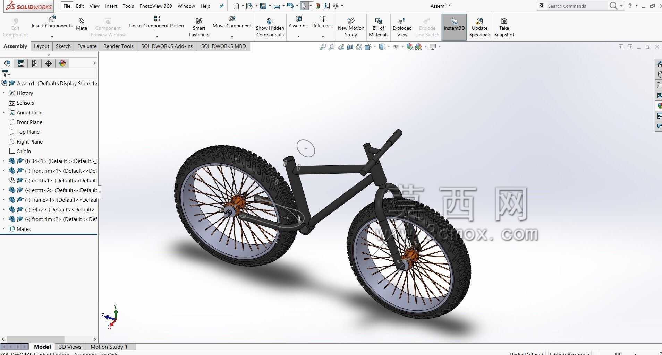
Task: Expand the frame<1> component node
Action: 3,200
